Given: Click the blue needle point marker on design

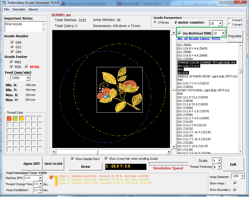Looking at the screenshot, I should (105, 97).
